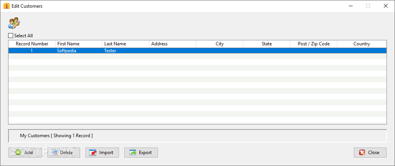395x166 pixels.
Task: Click the My Customers status text
Action: pos(57,136)
